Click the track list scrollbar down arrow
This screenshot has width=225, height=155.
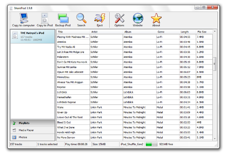[x=215, y=139]
